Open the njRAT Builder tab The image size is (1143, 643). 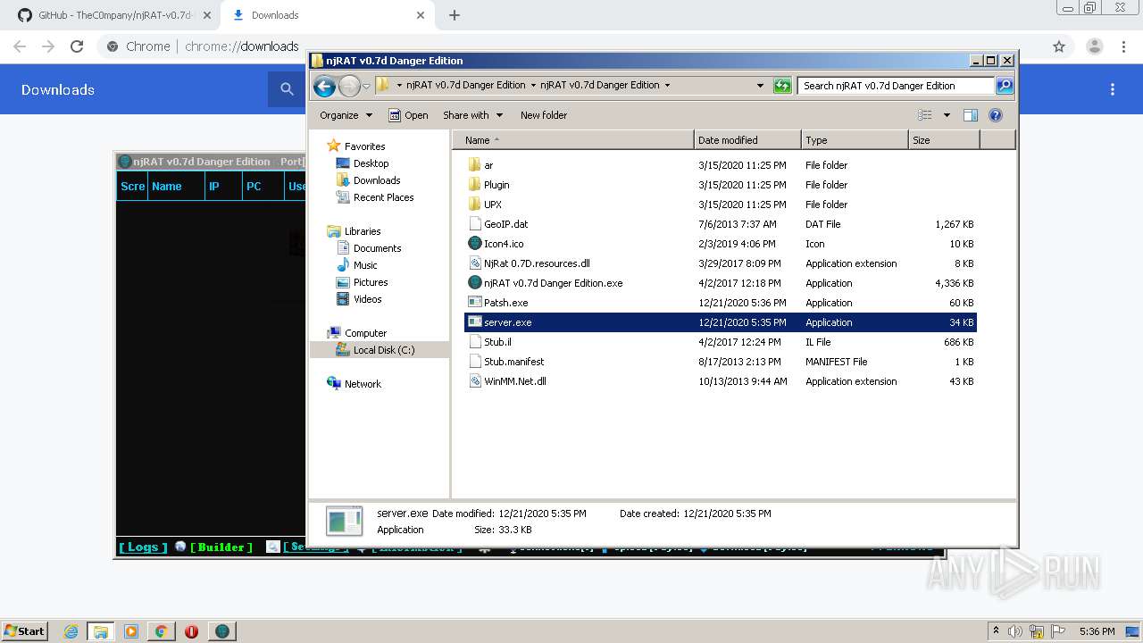pos(221,547)
